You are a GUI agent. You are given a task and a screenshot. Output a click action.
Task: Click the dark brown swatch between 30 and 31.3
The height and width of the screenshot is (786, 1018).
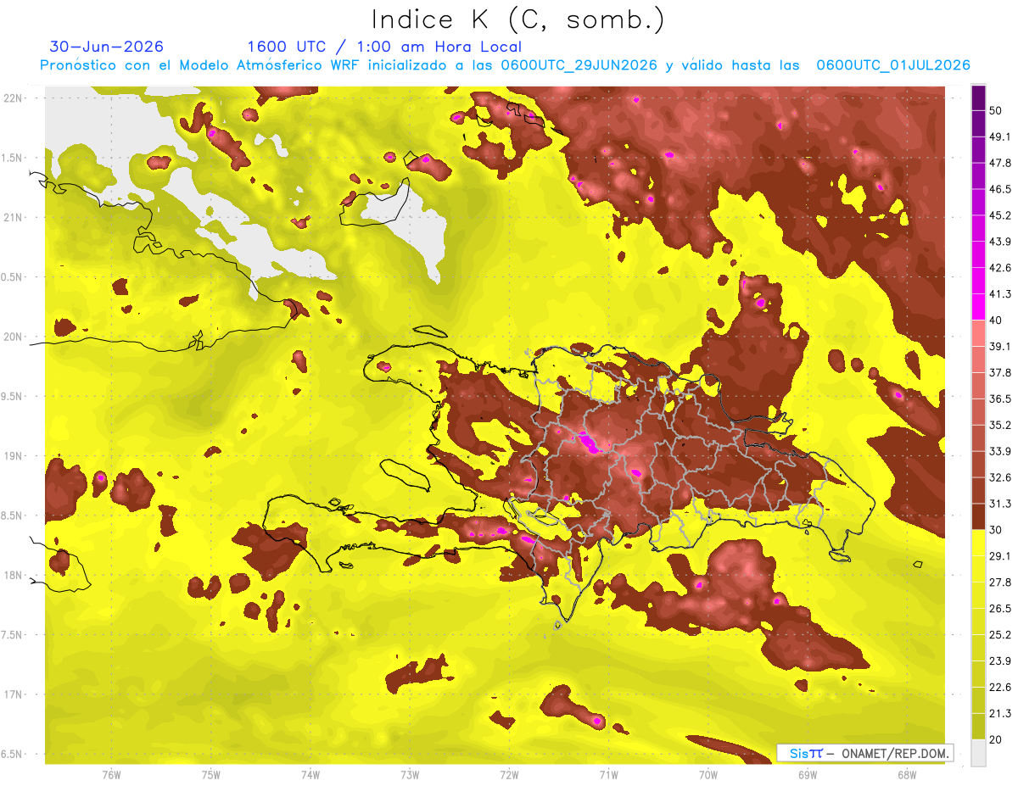click(x=978, y=517)
